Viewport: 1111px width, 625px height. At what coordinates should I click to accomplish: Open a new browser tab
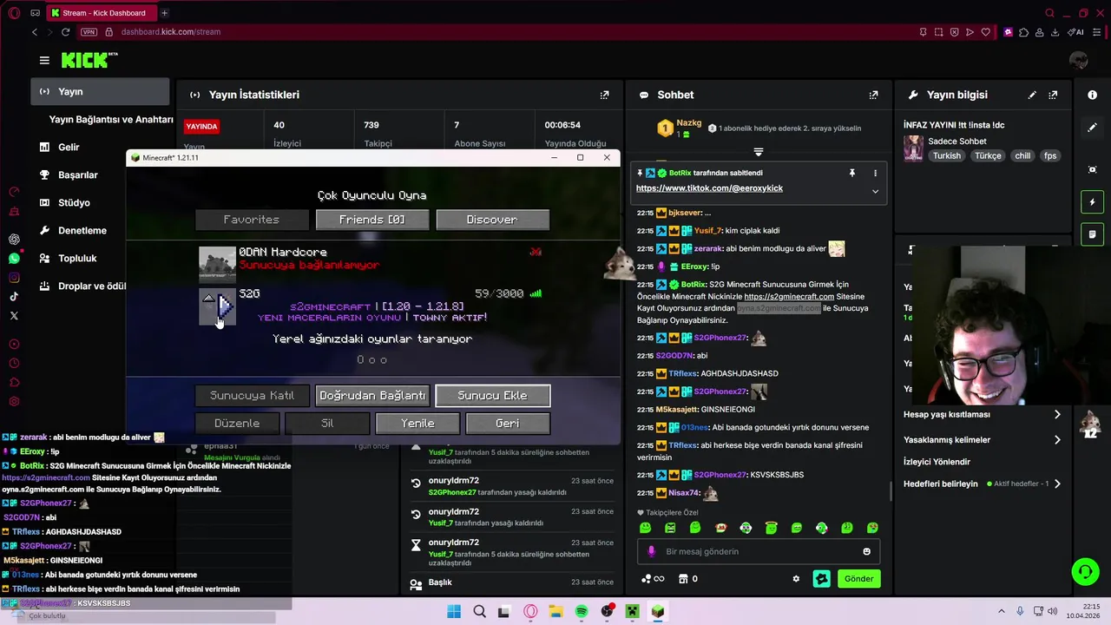pos(164,13)
